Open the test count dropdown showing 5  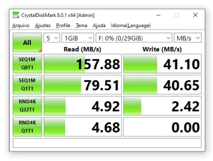(52, 38)
